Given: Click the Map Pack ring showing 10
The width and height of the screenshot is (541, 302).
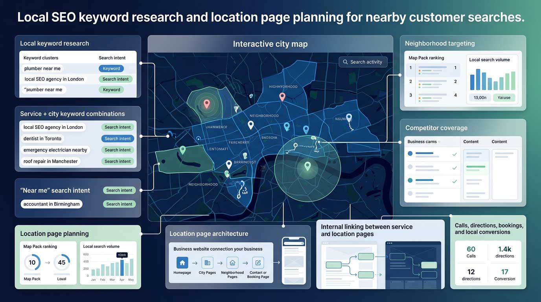Looking at the screenshot, I should 32,262.
